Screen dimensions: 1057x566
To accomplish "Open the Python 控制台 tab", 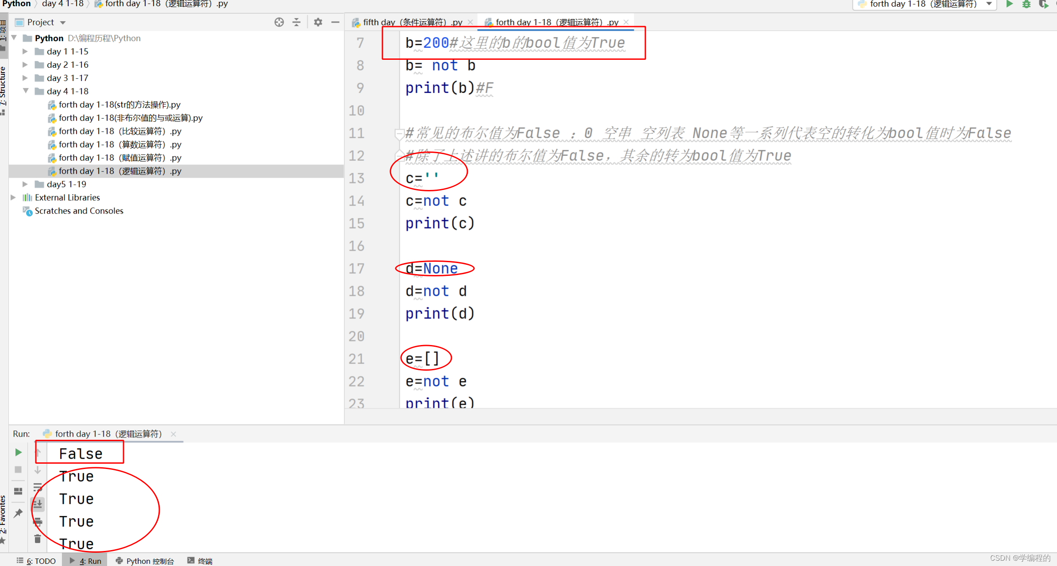I will [x=144, y=561].
